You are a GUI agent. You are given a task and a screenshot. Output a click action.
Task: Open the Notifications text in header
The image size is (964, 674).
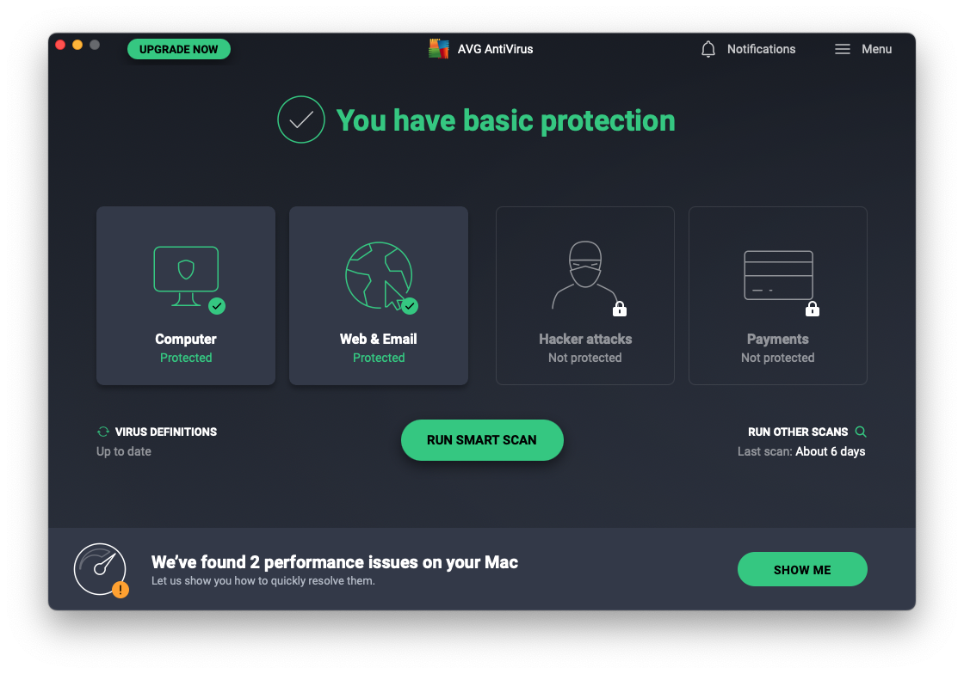pos(761,49)
